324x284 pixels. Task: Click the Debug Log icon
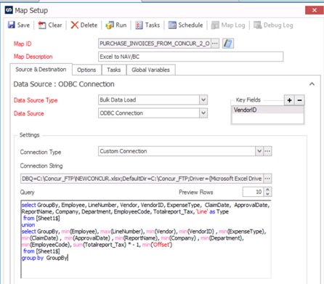(257, 25)
